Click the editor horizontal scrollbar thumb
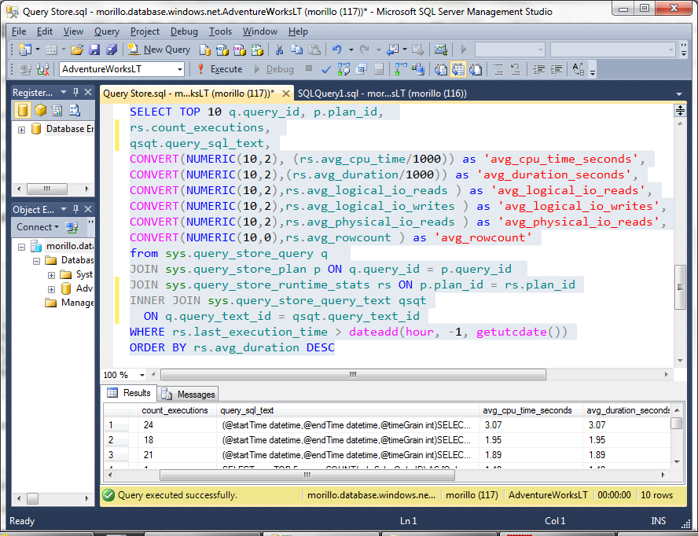The width and height of the screenshot is (698, 536). coord(353,375)
